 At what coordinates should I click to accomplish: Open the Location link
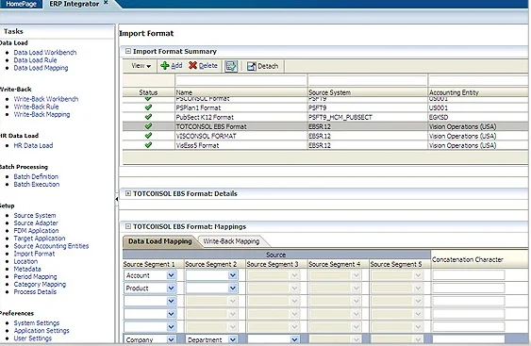point(25,261)
